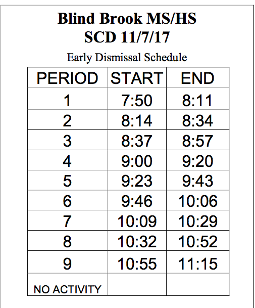Click period 1 start time 7:50
This screenshot has width=255, height=308.
[137, 100]
